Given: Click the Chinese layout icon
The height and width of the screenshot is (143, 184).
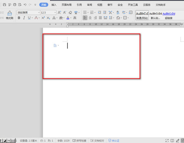Looking at the screenshot, I should click(x=110, y=13).
